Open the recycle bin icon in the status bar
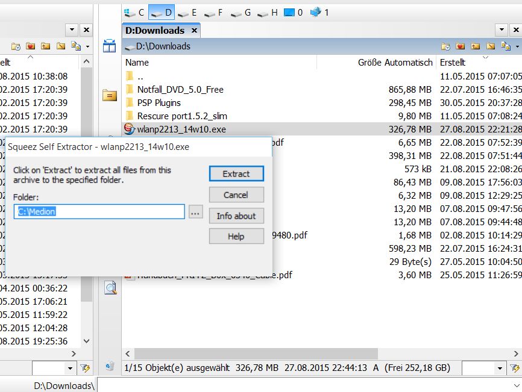This screenshot has height=392, width=522. click(110, 366)
